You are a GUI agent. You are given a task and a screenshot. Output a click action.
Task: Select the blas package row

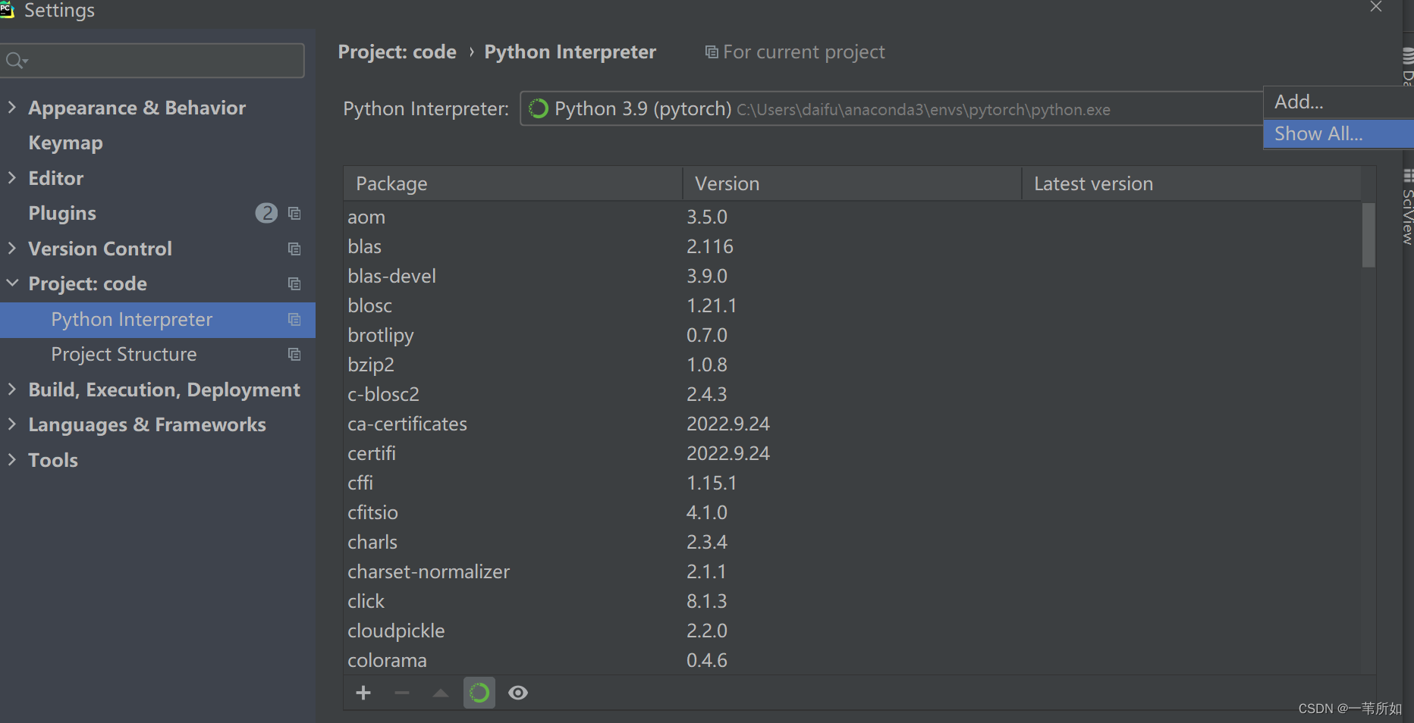click(x=853, y=246)
